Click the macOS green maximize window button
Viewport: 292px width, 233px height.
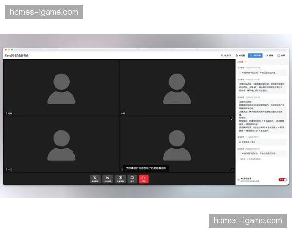(x=12, y=50)
